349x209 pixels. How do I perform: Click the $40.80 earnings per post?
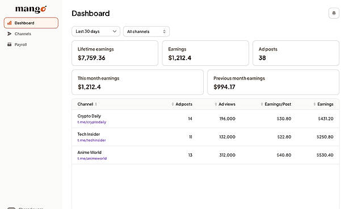284,155
